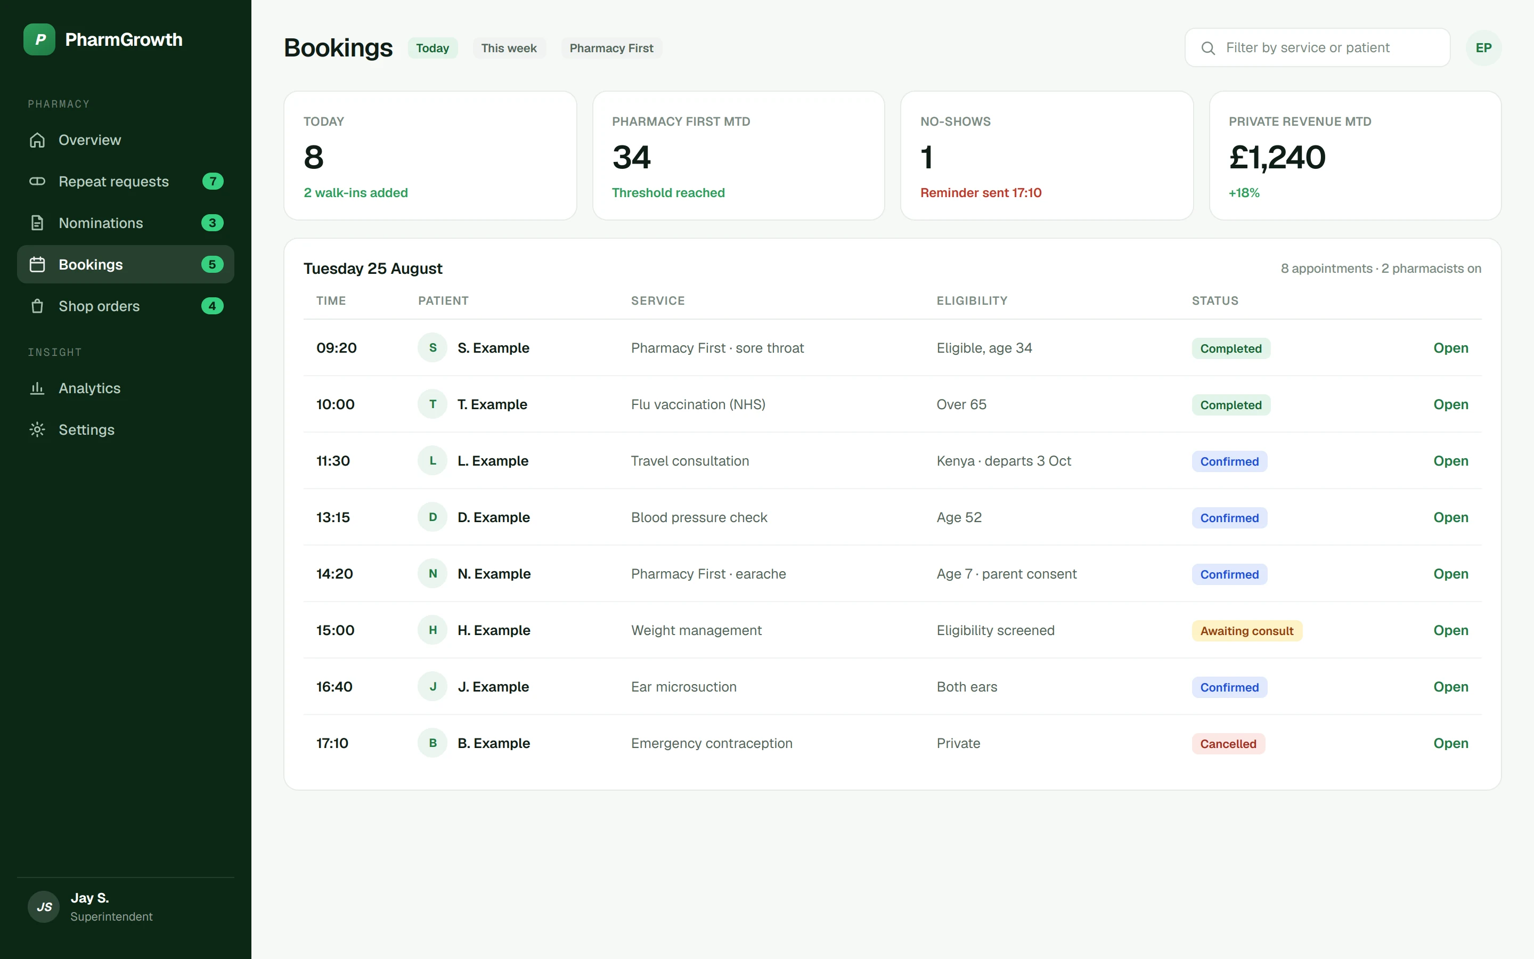Screen dimensions: 1534x959
Task: Click the Private Revenue MTD card
Action: [x=1355, y=156]
